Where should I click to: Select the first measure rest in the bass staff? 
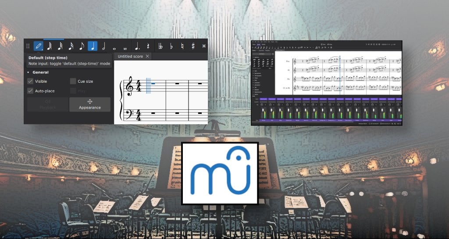click(153, 113)
